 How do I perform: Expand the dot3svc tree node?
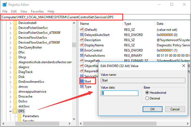point(11,107)
